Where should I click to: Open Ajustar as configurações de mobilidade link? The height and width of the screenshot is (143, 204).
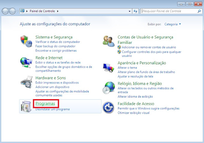62,93
